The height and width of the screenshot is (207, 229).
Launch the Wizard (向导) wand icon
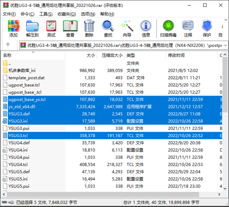(x=127, y=26)
